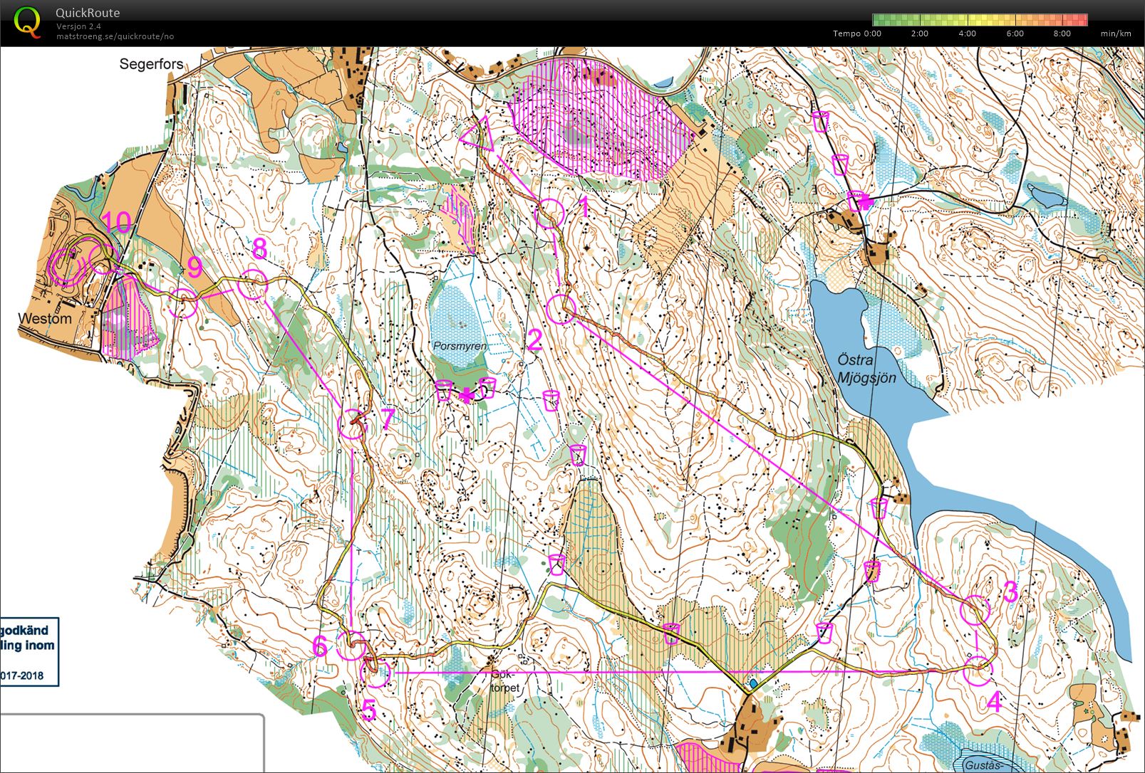This screenshot has height=773, width=1145.
Task: Click the Segerfors place label
Action: 151,64
